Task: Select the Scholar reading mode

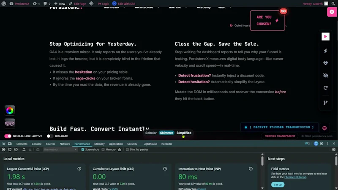Action: tap(151, 133)
